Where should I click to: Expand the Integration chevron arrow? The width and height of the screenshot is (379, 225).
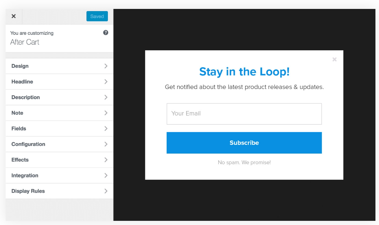(x=106, y=175)
